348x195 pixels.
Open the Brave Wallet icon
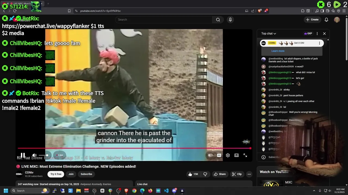click(328, 11)
